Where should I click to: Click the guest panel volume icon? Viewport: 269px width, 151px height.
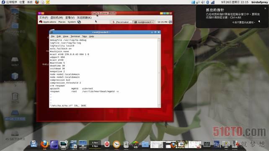pos(170,22)
